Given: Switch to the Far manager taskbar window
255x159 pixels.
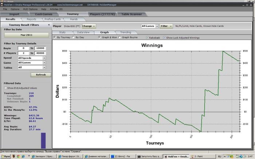Looking at the screenshot, I should tap(123, 156).
